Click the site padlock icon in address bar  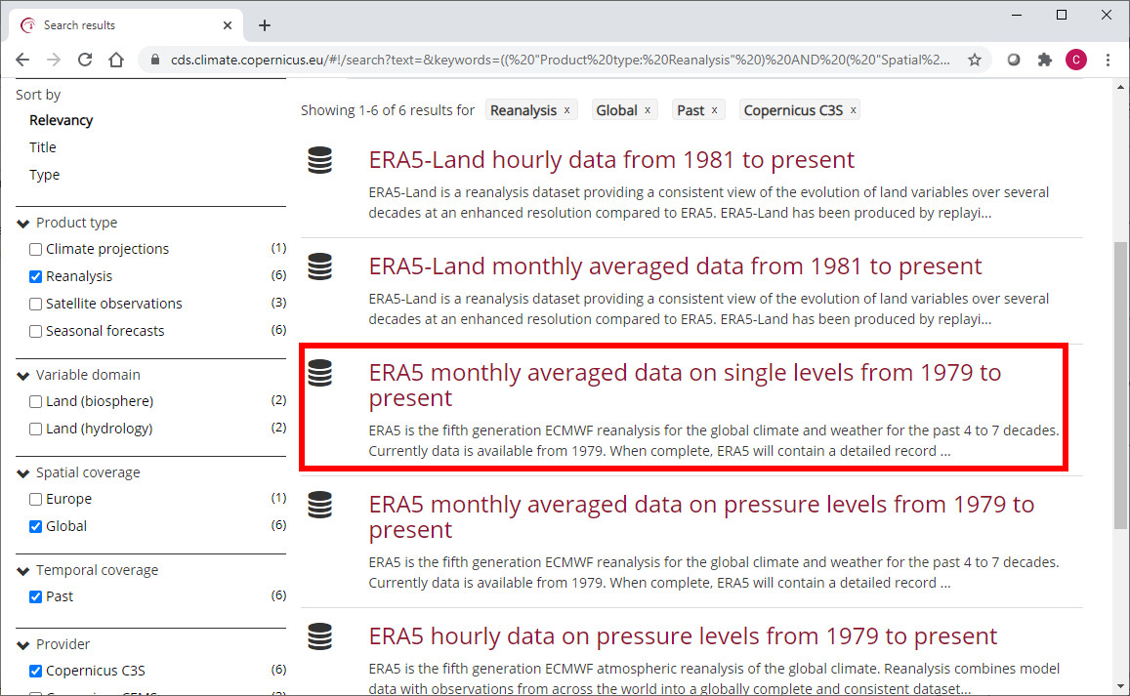154,60
